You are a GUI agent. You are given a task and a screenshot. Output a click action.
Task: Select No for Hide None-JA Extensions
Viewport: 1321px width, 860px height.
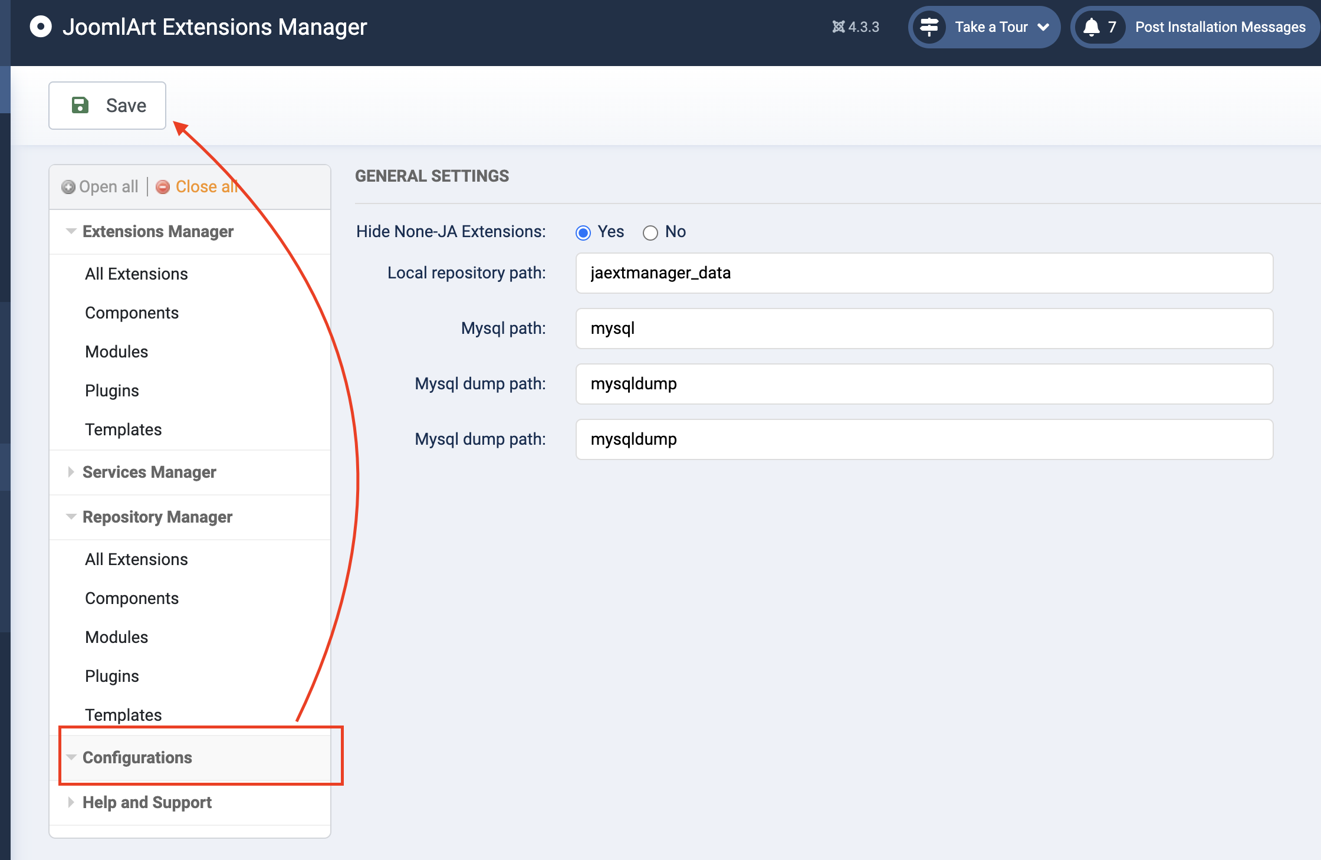click(x=650, y=233)
